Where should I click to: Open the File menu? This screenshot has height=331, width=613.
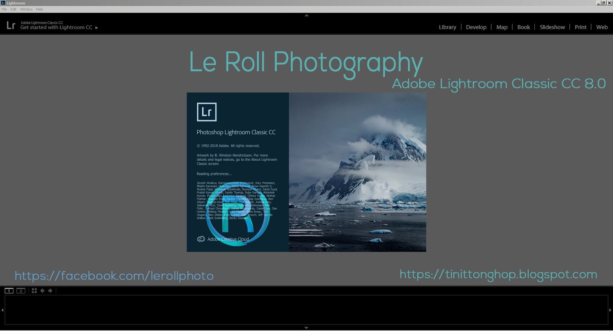[4, 9]
